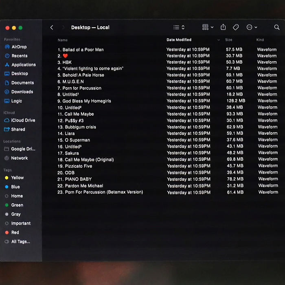This screenshot has height=285, width=285.
Task: Select Desktop in the sidebar
Action: click(16, 74)
